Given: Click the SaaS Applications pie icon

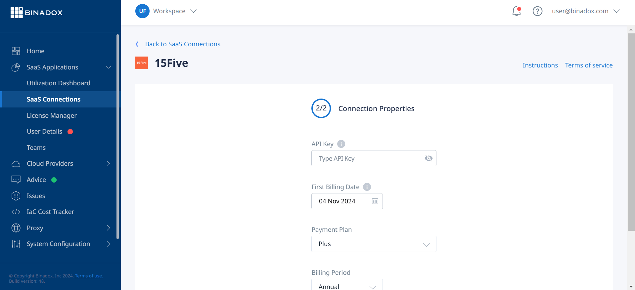Looking at the screenshot, I should [16, 67].
